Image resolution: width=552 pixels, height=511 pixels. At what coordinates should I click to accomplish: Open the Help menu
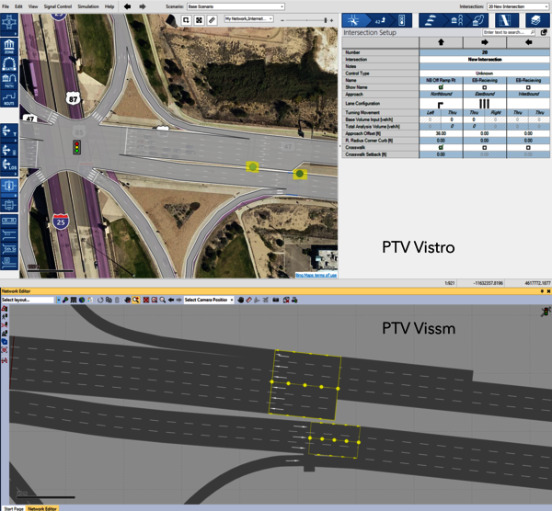click(x=109, y=6)
